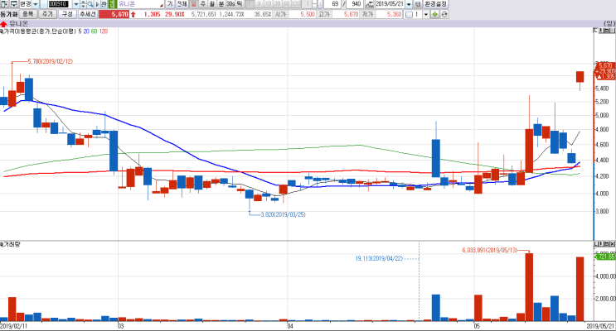
Task: Click the 거래량 volume panel title
Action: [x=11, y=244]
